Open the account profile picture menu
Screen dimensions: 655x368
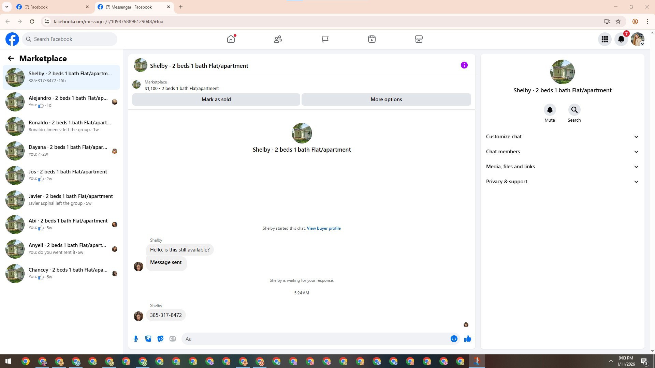tap(638, 39)
